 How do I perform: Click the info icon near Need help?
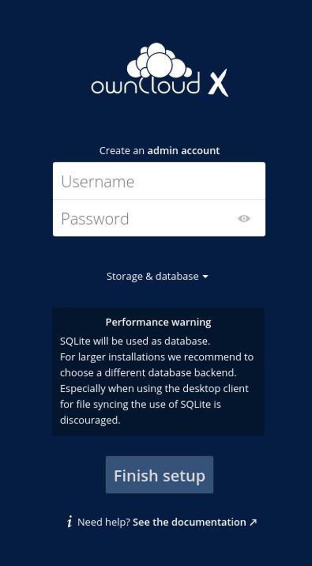point(71,522)
